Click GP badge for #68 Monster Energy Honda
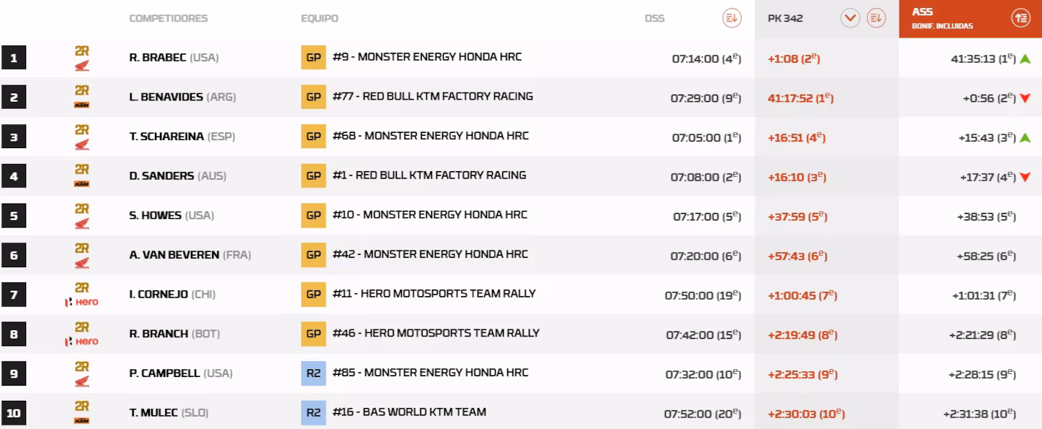The height and width of the screenshot is (429, 1042). pyautogui.click(x=313, y=136)
